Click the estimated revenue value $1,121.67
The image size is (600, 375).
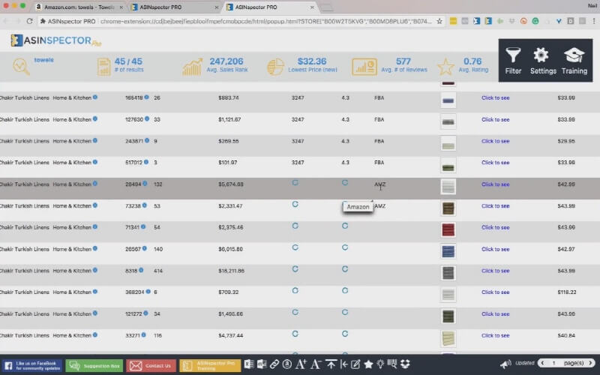pos(229,119)
